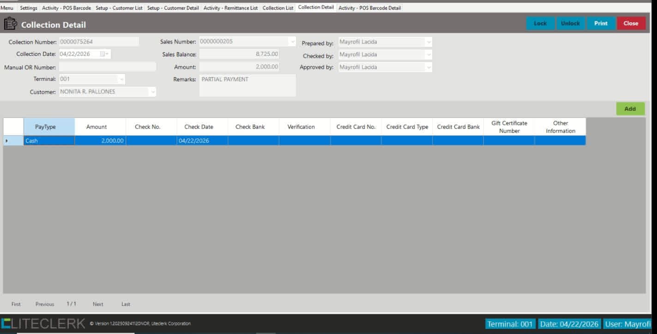657x334 pixels.
Task: Click the Amount column header
Action: pos(100,127)
